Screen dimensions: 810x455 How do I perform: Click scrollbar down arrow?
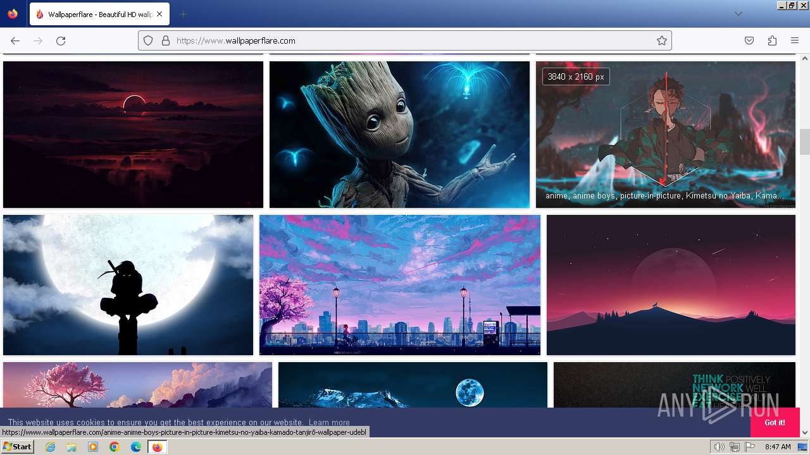(x=805, y=433)
